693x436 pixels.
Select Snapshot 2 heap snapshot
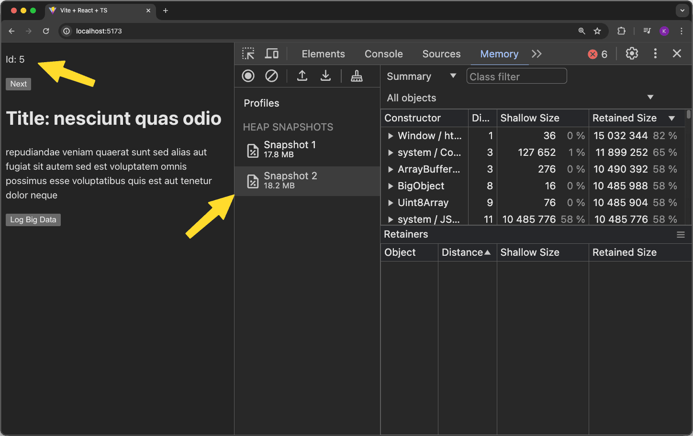tap(307, 181)
